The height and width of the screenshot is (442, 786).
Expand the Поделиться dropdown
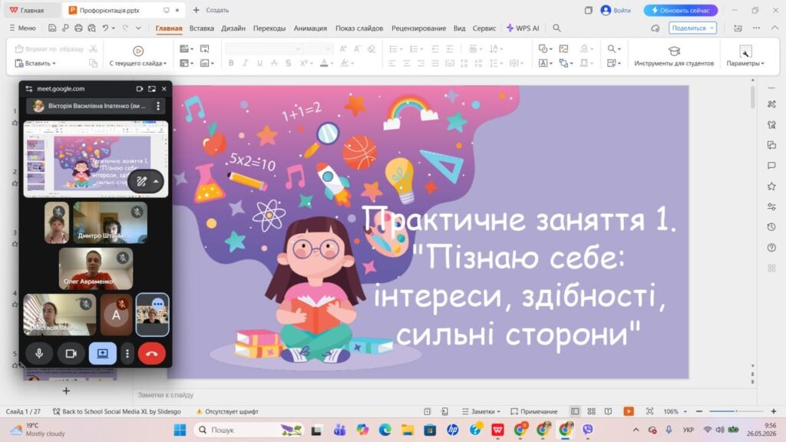pyautogui.click(x=712, y=28)
